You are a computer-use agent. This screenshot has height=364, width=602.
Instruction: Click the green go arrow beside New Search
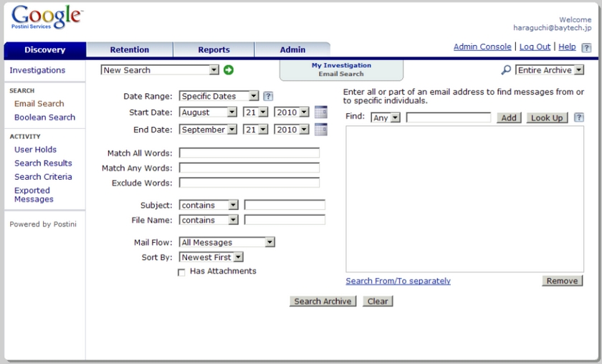229,70
